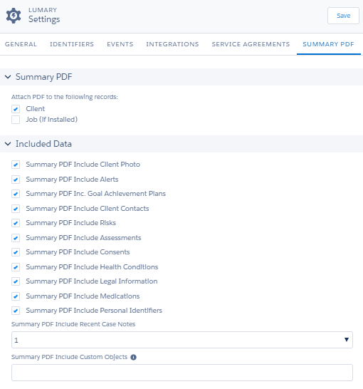
Task: Uncheck the Client record checkbox
Action: pyautogui.click(x=16, y=109)
